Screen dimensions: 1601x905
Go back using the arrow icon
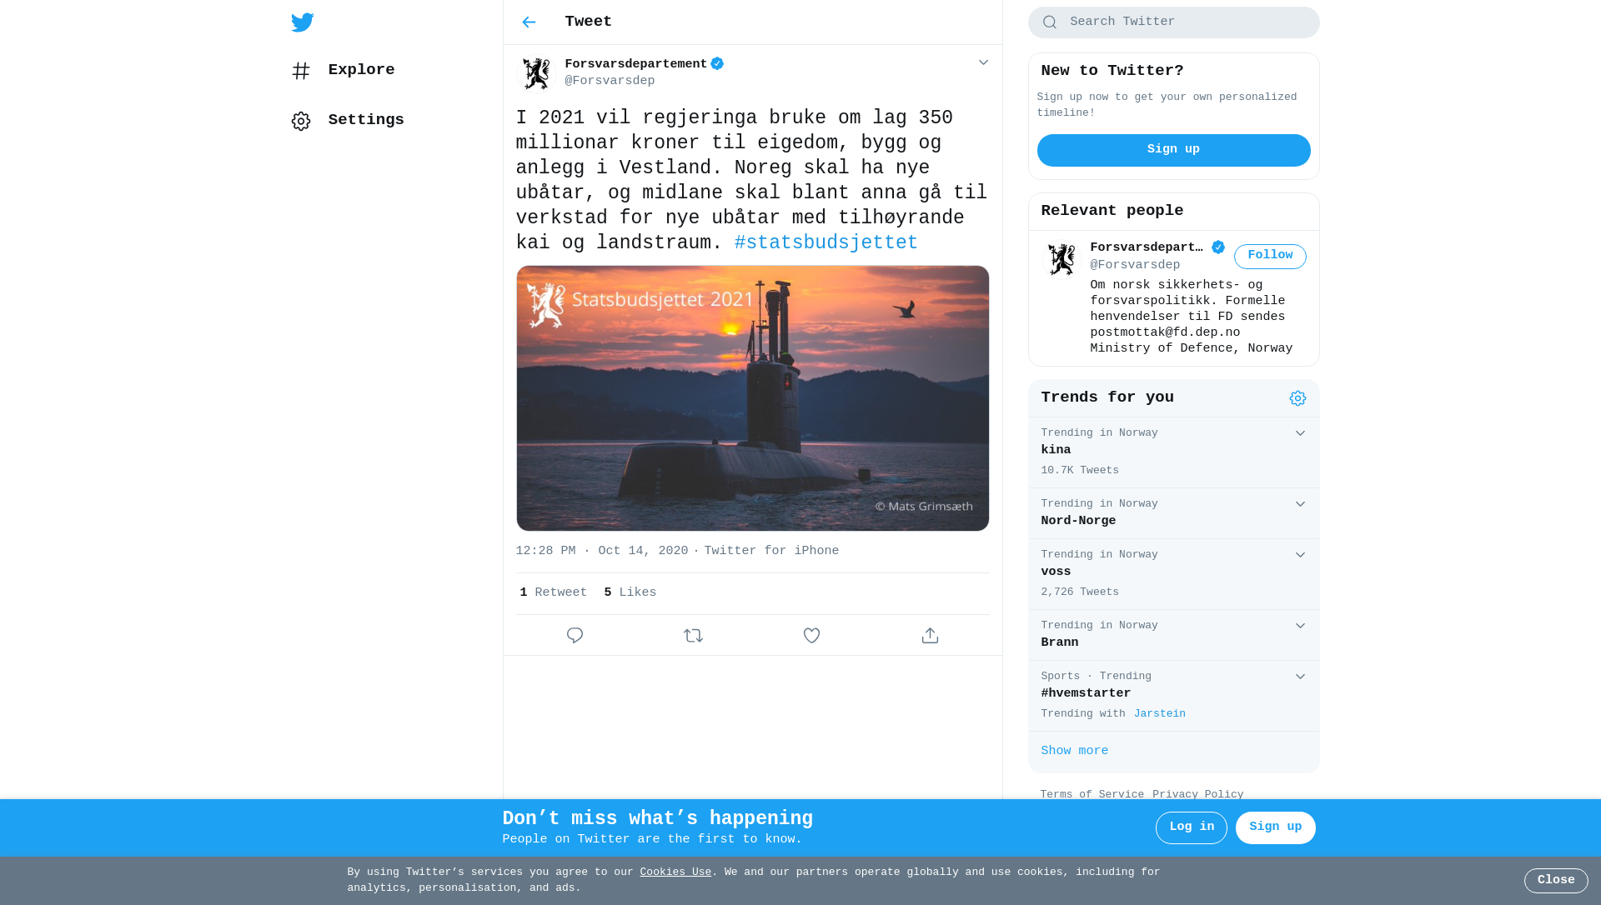[x=529, y=22]
